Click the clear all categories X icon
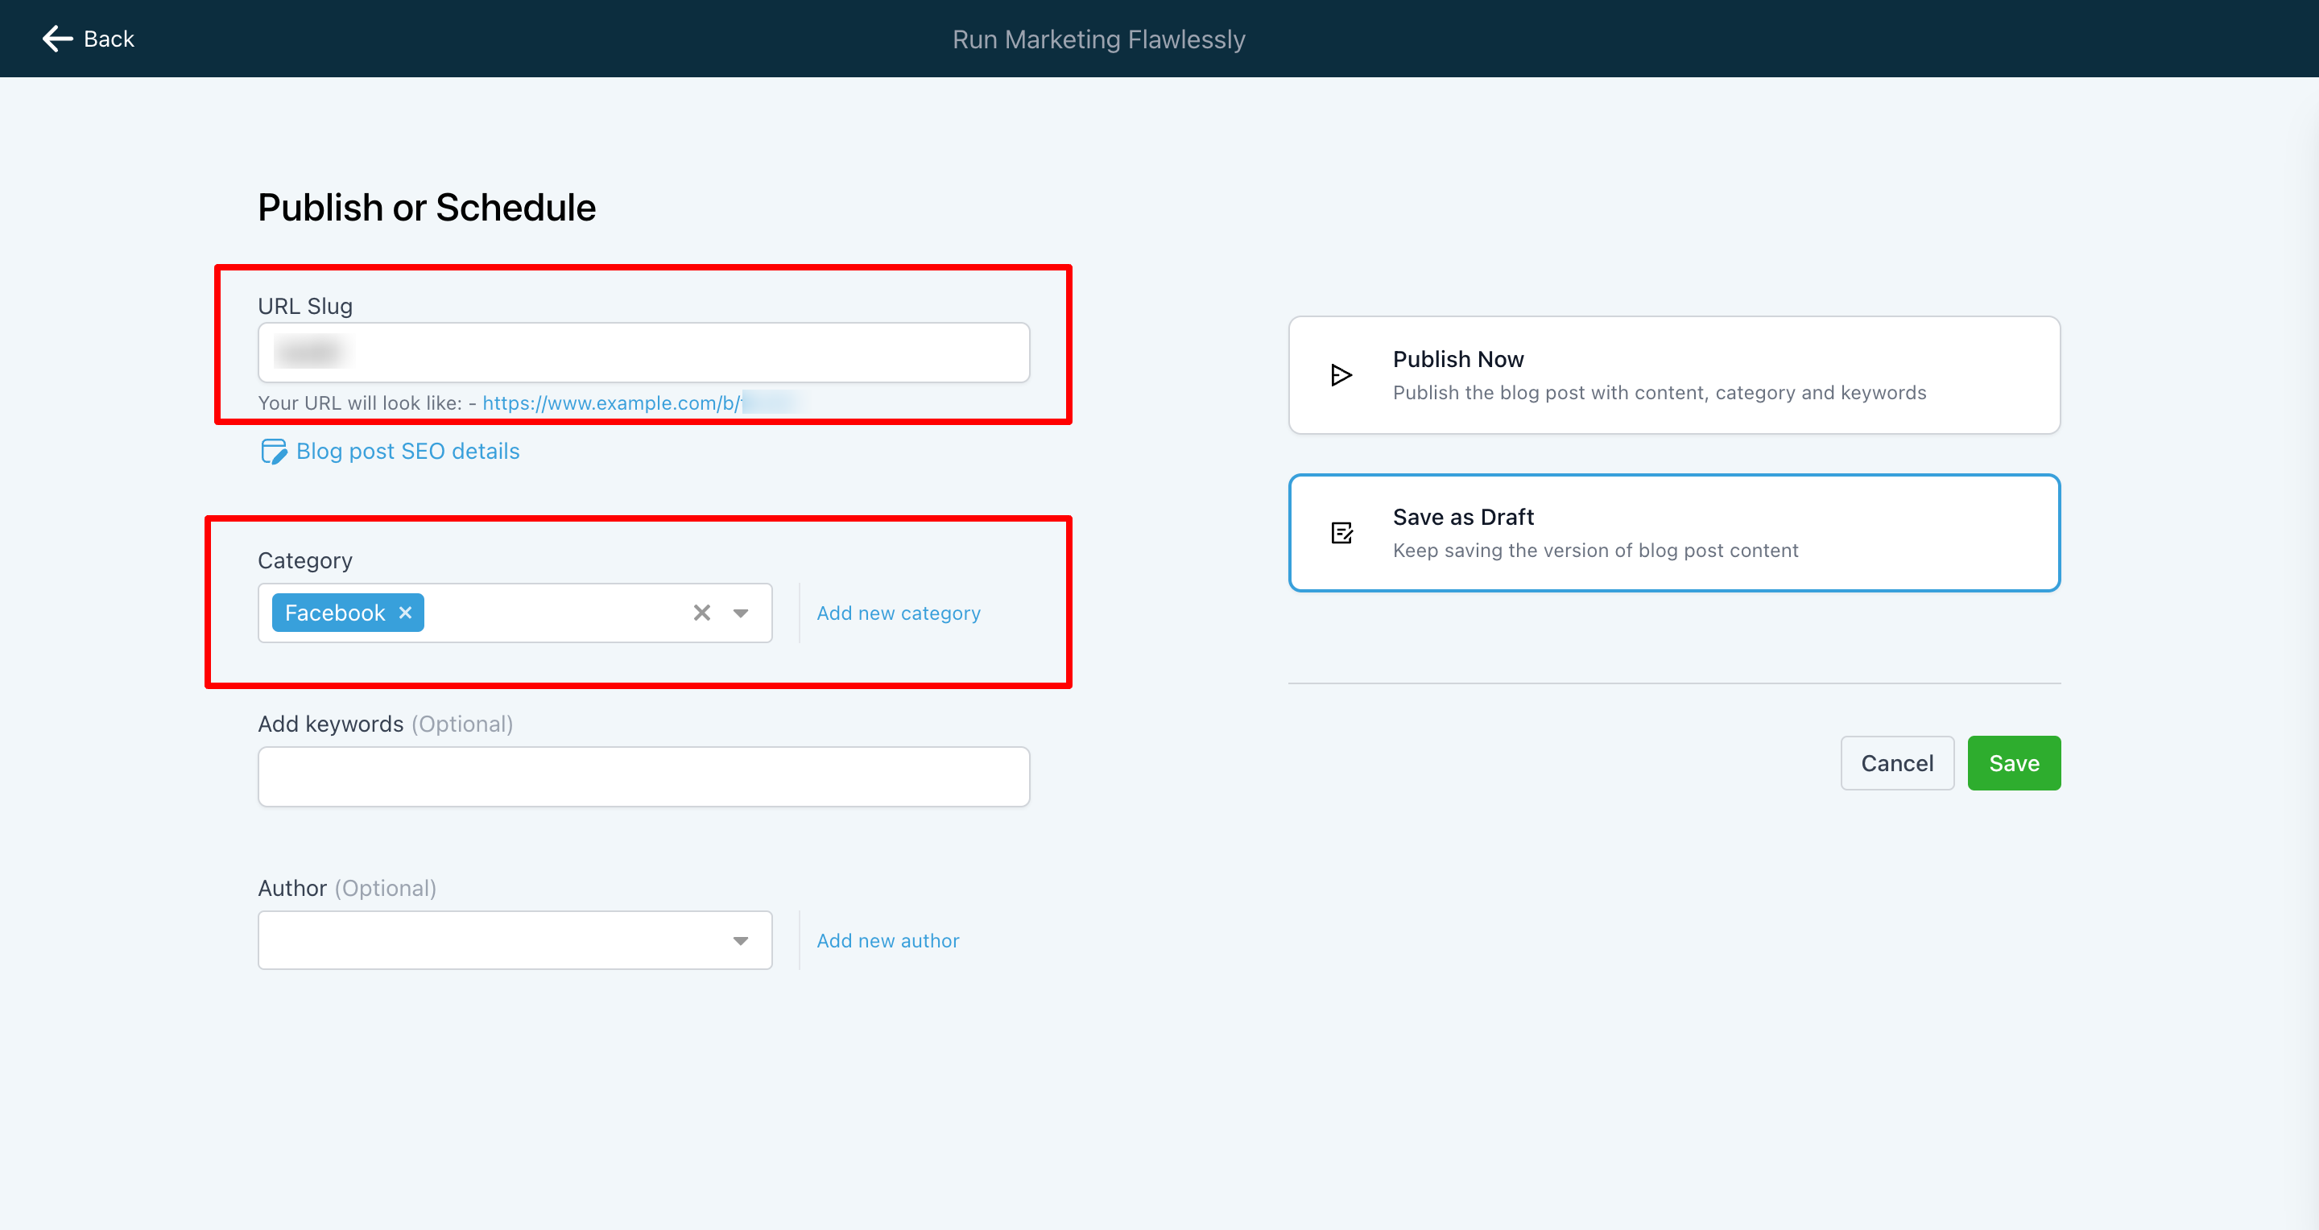Viewport: 2319px width, 1230px height. point(701,612)
